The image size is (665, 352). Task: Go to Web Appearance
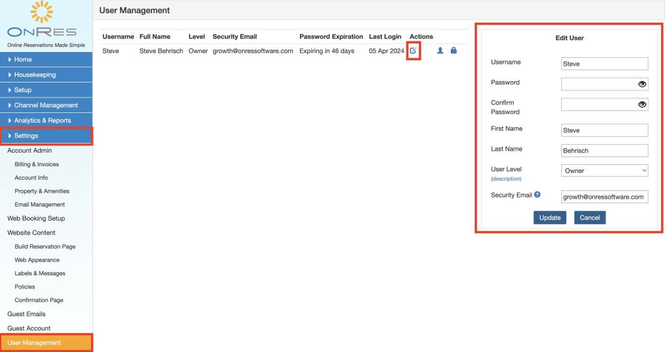coord(37,260)
